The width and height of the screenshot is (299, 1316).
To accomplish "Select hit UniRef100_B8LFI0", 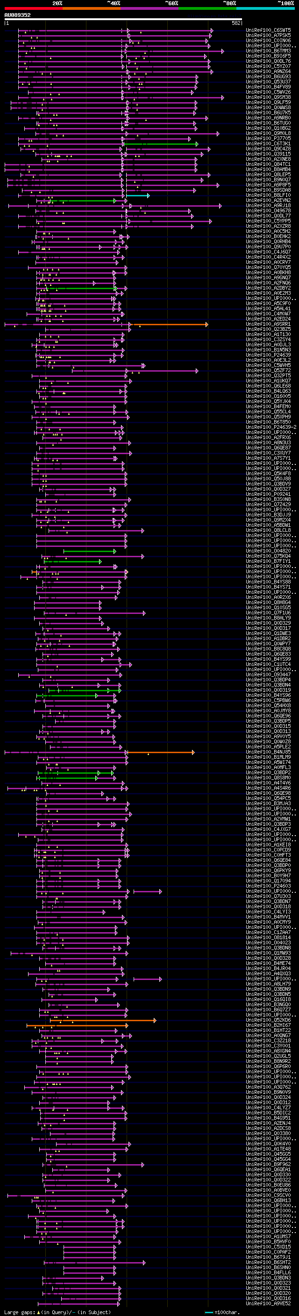I will coord(269,195).
